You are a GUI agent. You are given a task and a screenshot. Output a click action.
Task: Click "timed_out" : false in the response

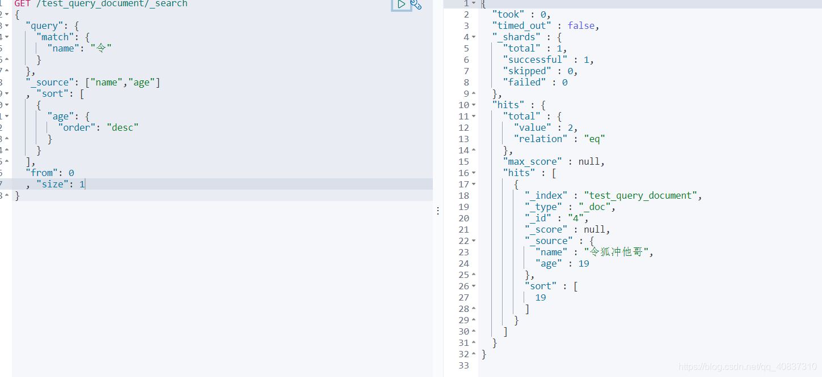546,25
